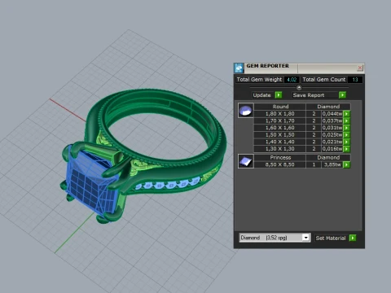Image resolution: width=391 pixels, height=293 pixels.
Task: Close the Gem Reporter window
Action: (x=360, y=68)
